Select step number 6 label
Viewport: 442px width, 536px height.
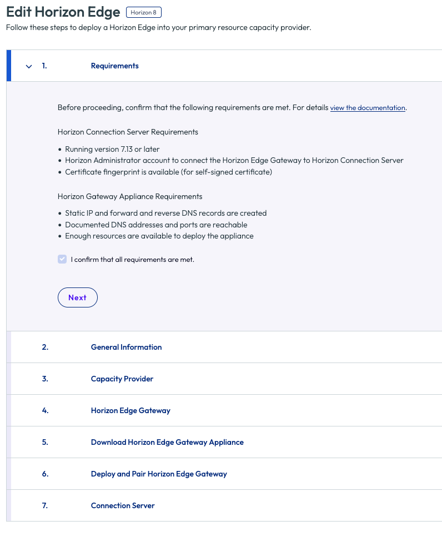(x=45, y=474)
